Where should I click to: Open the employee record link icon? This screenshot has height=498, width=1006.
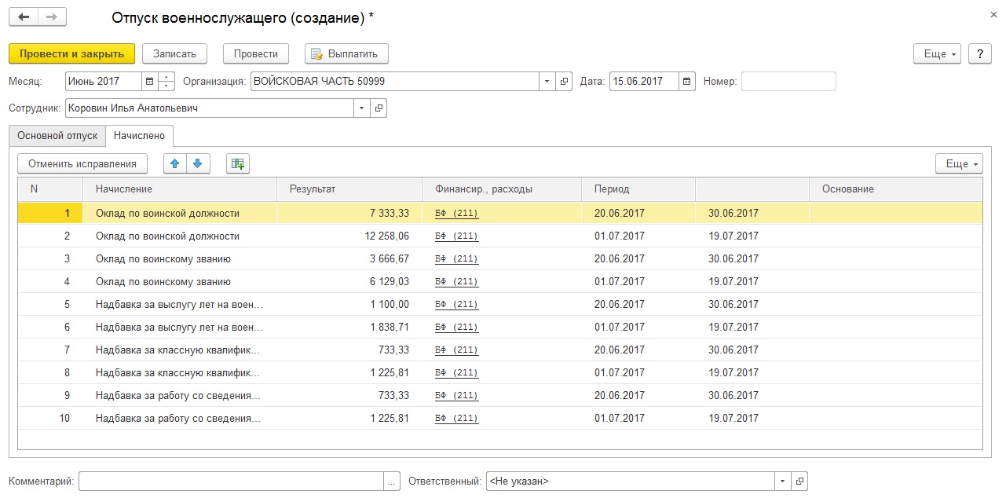(x=379, y=108)
